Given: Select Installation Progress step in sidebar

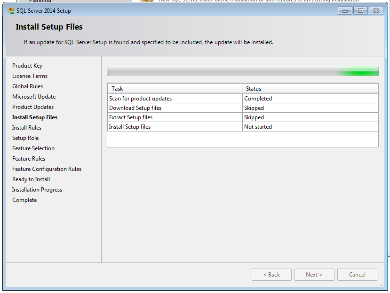Looking at the screenshot, I should pyautogui.click(x=37, y=190).
